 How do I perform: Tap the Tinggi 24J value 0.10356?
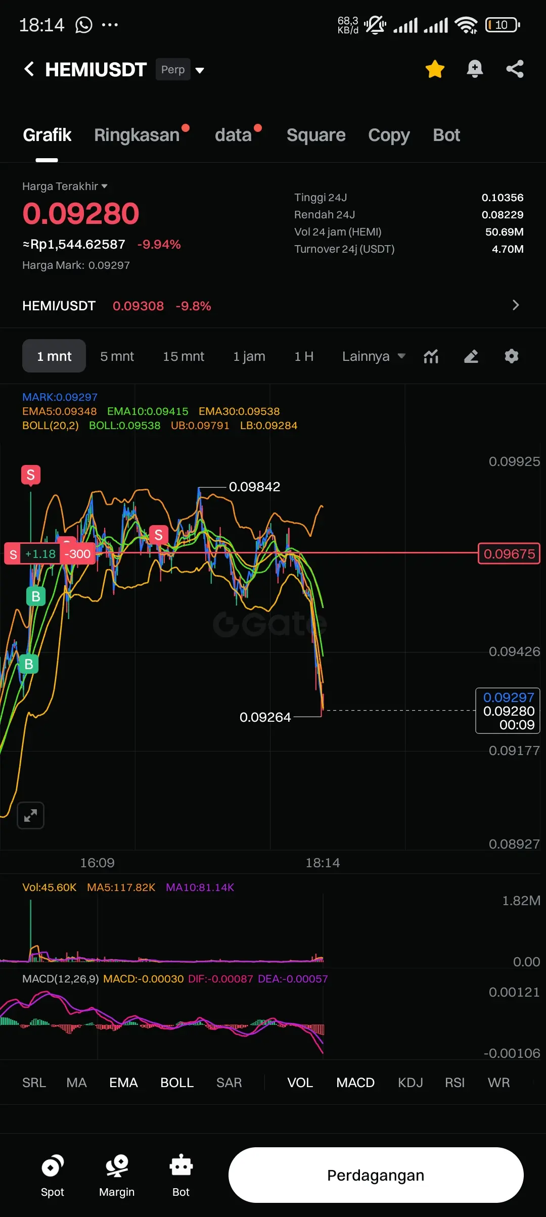click(x=502, y=198)
